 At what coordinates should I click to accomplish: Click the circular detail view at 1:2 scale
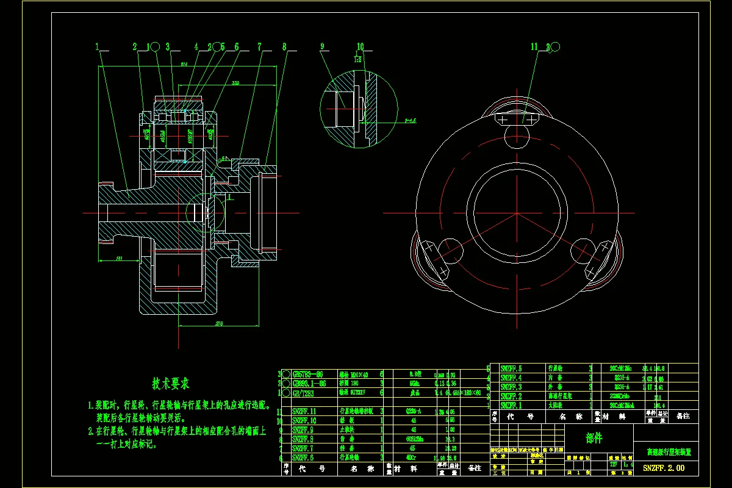pyautogui.click(x=359, y=110)
